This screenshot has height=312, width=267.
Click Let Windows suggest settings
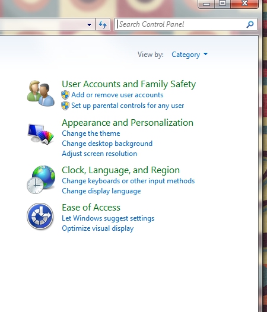(x=108, y=218)
